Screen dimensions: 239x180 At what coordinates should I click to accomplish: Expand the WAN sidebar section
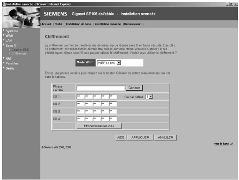point(9,36)
